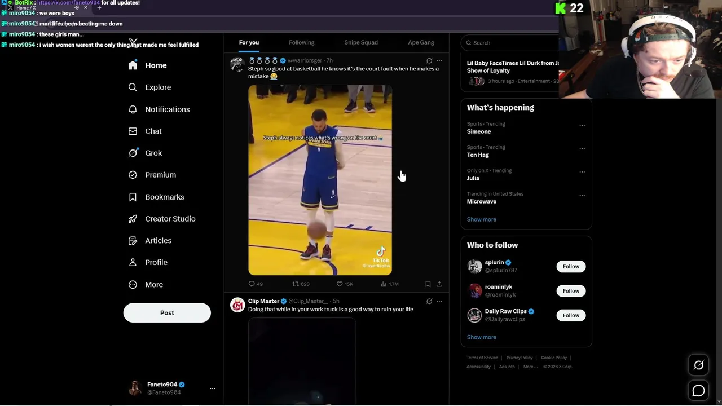Open the Notifications bell icon

pos(133,109)
